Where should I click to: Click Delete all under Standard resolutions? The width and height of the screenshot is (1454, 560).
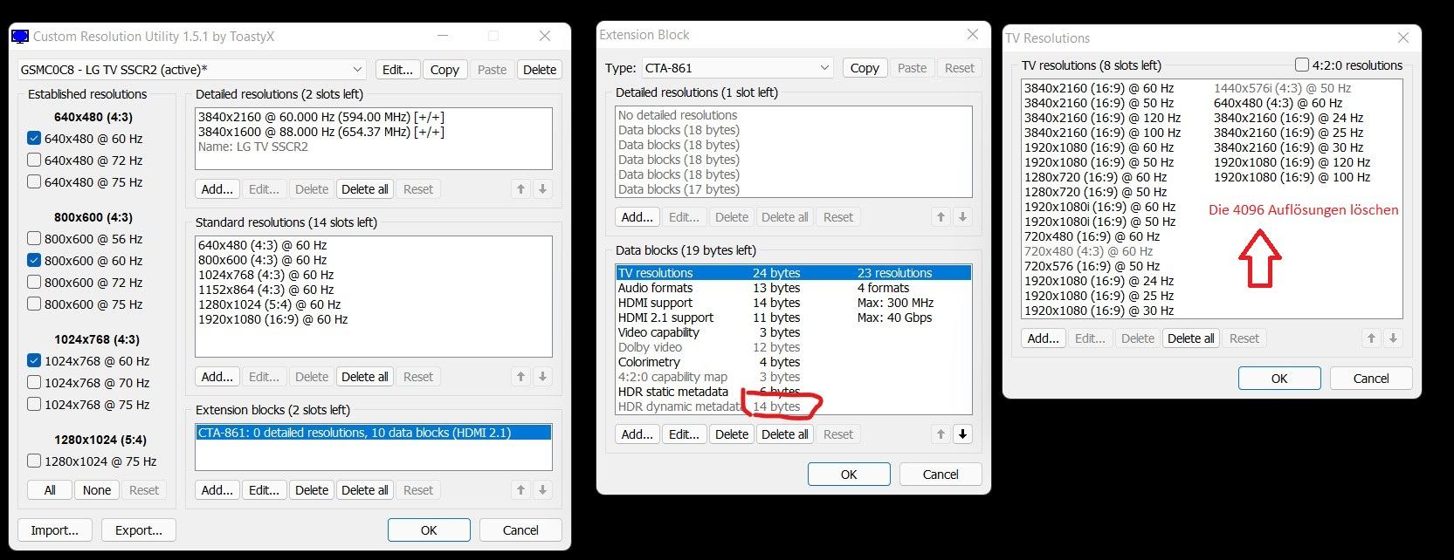point(365,377)
